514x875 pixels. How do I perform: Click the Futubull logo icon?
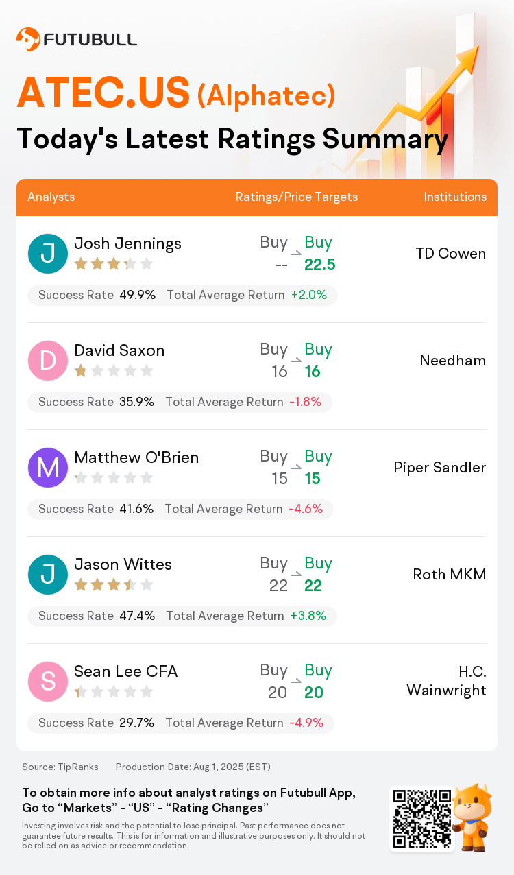pyautogui.click(x=27, y=39)
